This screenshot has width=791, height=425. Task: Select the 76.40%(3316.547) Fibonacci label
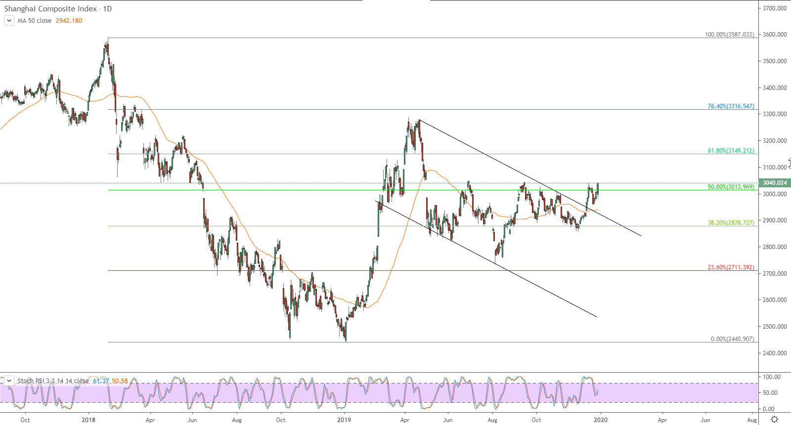731,106
